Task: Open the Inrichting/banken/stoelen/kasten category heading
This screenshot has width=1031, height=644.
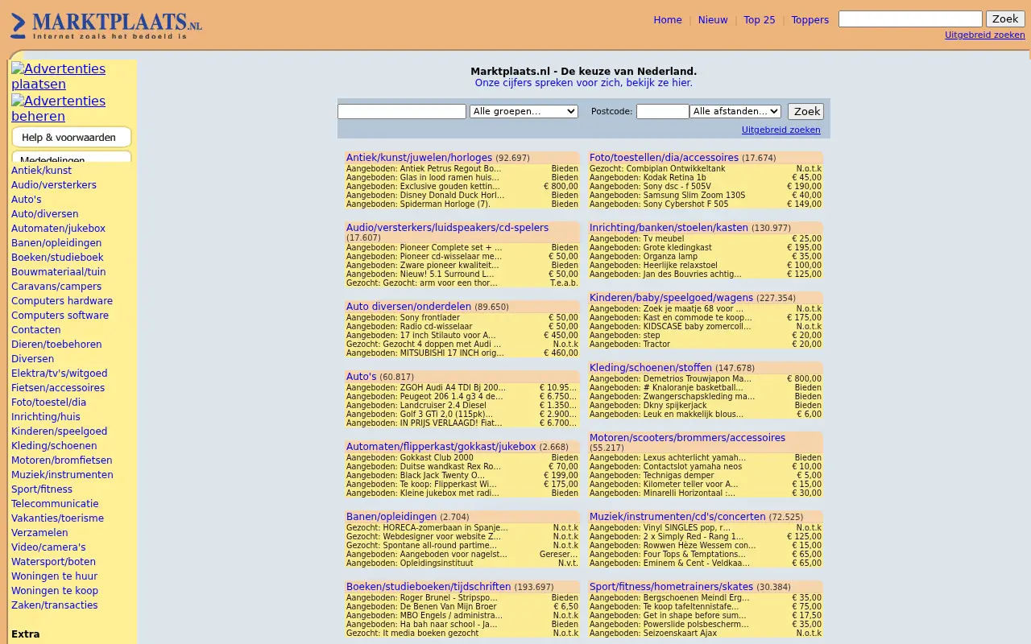Action: (669, 228)
